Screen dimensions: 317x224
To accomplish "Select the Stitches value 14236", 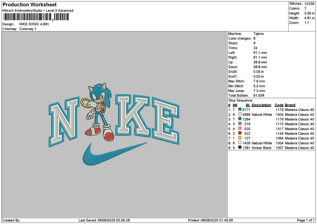I will pos(310,4).
